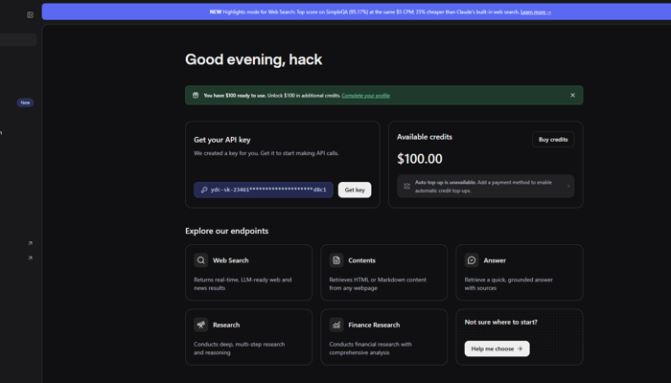Click the Available credits label
The height and width of the screenshot is (383, 671).
425,137
